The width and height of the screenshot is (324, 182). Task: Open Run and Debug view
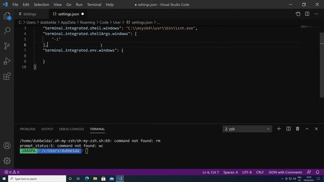point(7,61)
